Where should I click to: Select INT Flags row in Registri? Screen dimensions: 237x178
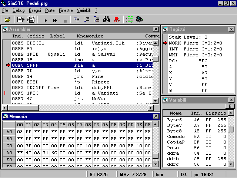[x=196, y=49]
